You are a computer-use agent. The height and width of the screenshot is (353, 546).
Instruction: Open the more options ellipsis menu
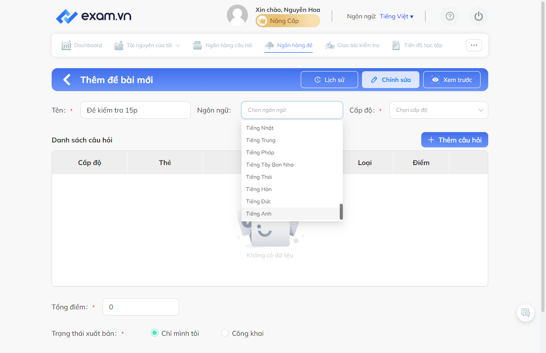pyautogui.click(x=474, y=45)
